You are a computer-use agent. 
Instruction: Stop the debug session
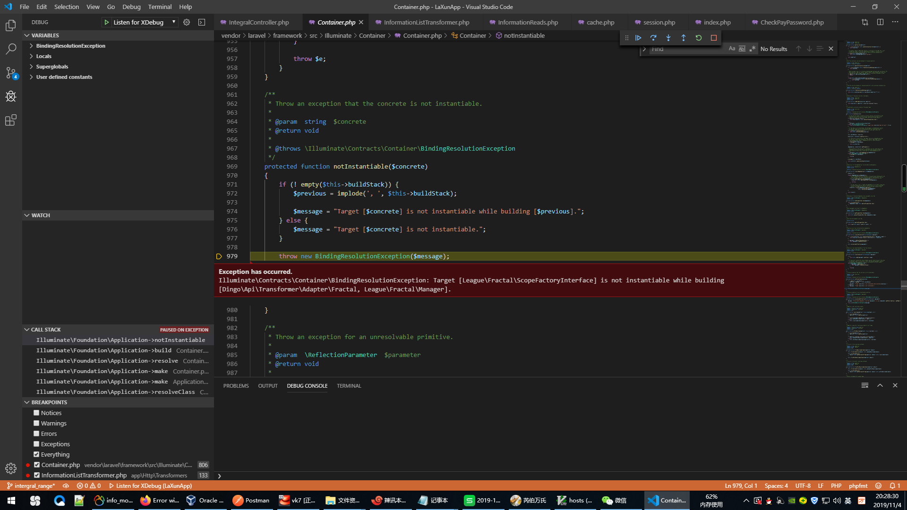(714, 38)
